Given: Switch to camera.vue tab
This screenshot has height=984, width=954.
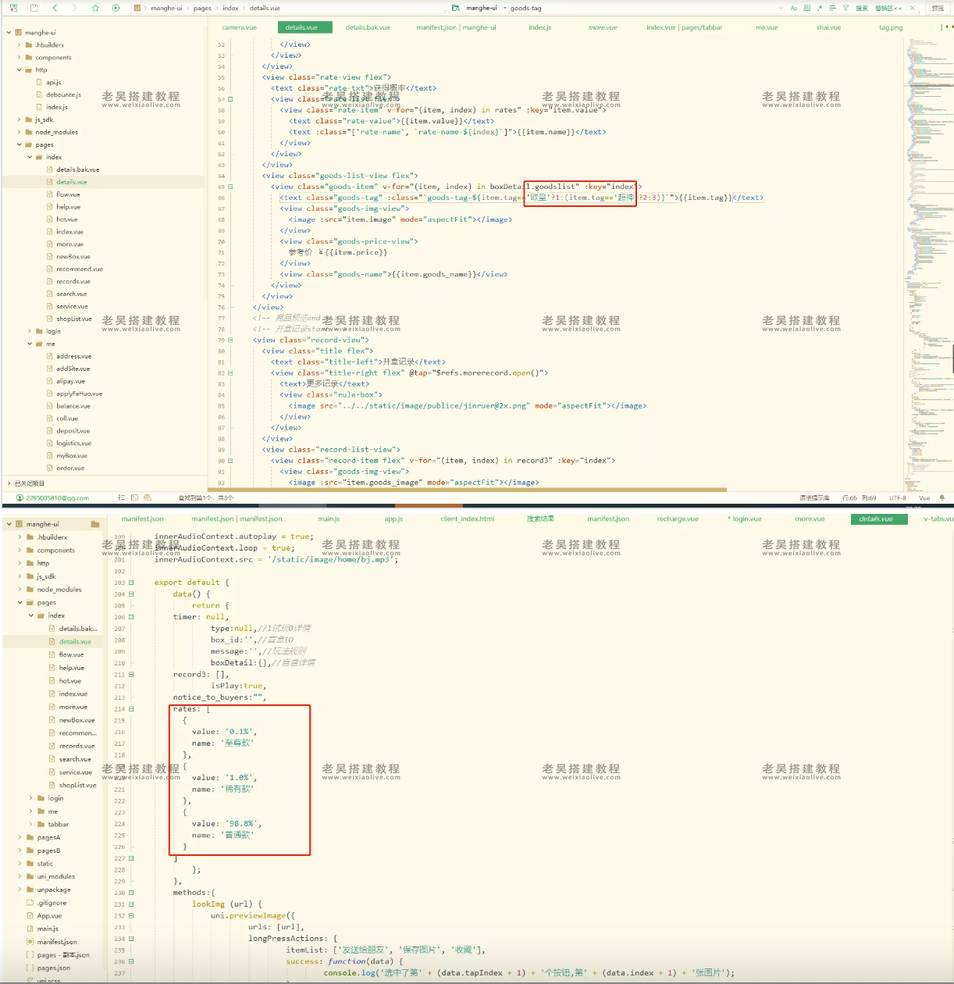Looking at the screenshot, I should tap(239, 27).
